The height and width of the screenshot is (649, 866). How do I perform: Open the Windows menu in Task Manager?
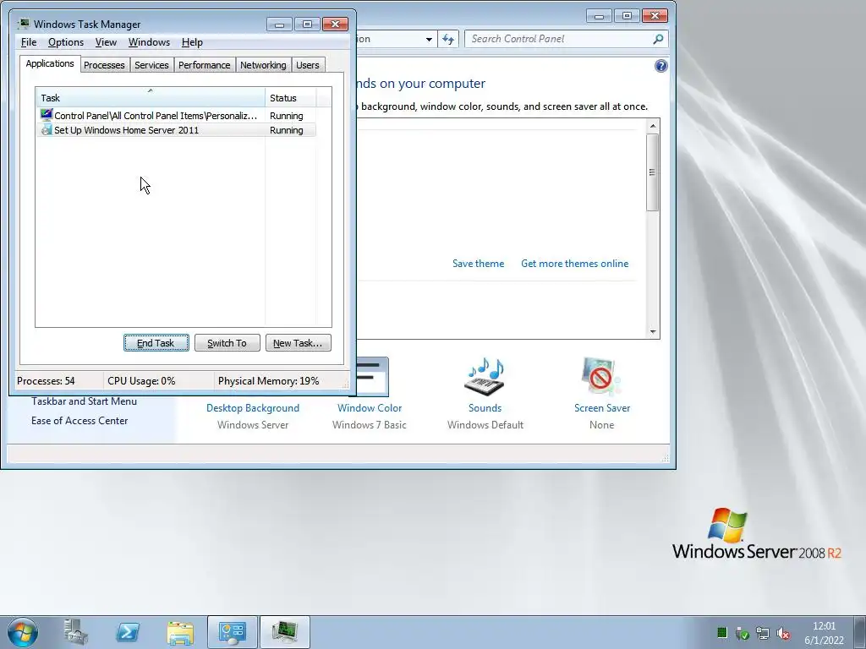point(149,42)
